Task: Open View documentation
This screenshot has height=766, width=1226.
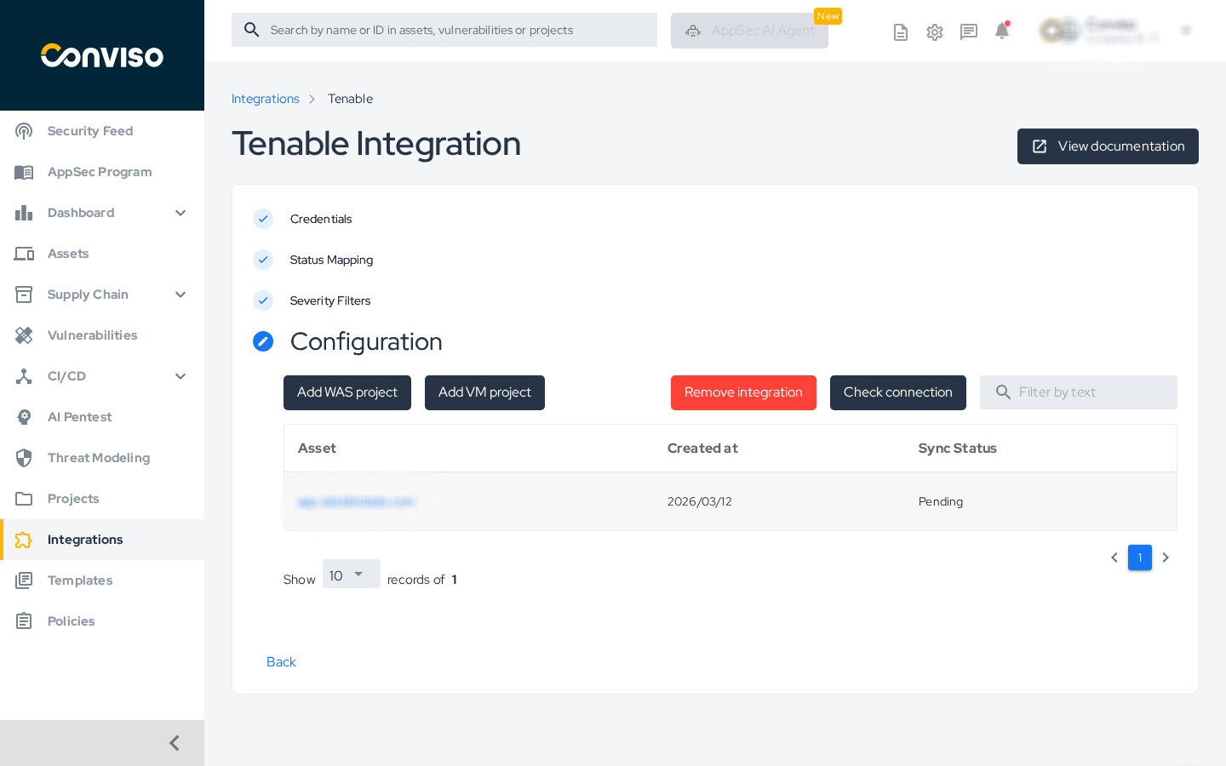Action: click(1108, 146)
